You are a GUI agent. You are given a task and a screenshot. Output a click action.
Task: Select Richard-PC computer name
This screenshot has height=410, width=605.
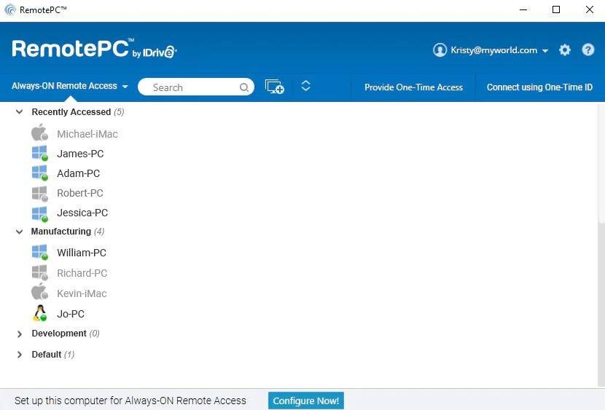(82, 273)
